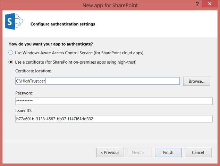
Task: Click the 'Issuer ID:' label
Action: 24,111
